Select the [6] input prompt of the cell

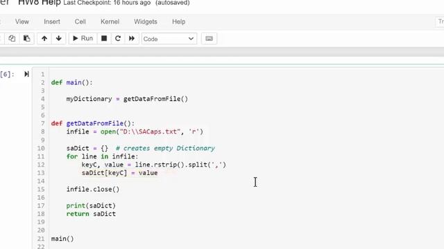click(x=7, y=74)
